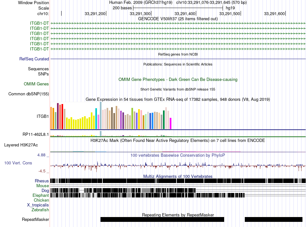
Task: Click the Scale label in the ruler
Action: click(43, 8)
